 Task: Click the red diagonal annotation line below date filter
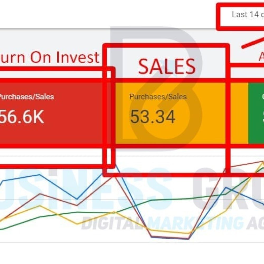[253, 43]
